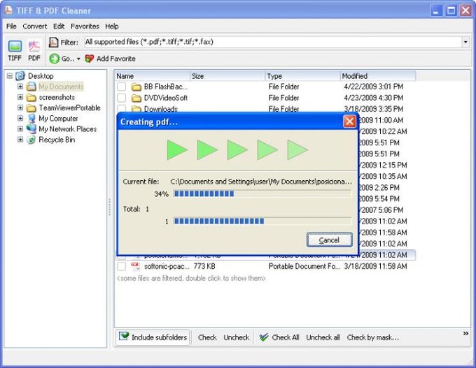Click the total progress bar
This screenshot has height=368, width=476.
click(262, 221)
